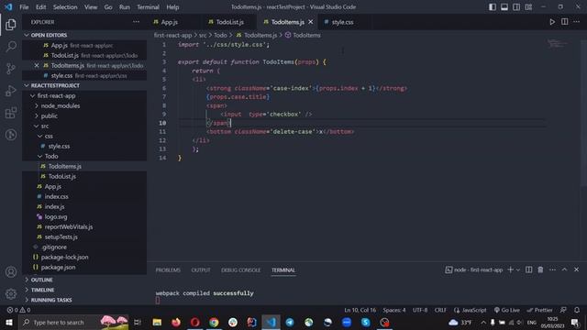Click Prettier status bar item

pos(539,310)
